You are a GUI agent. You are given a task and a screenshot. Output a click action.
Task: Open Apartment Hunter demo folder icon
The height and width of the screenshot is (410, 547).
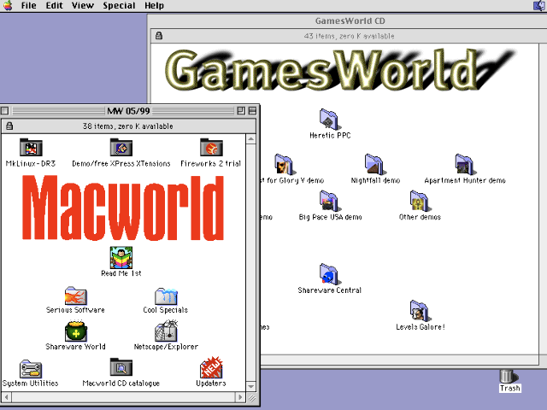click(x=464, y=164)
